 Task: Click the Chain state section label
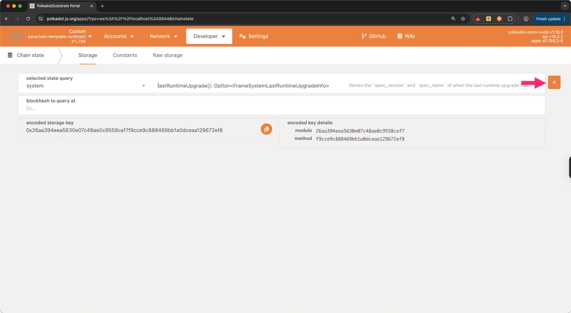pos(30,55)
